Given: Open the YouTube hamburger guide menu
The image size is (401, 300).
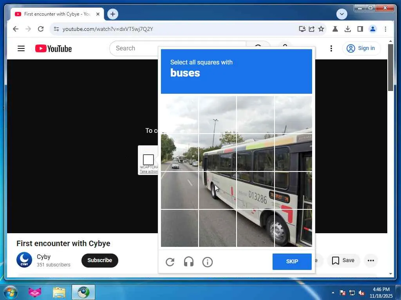Looking at the screenshot, I should pyautogui.click(x=21, y=48).
